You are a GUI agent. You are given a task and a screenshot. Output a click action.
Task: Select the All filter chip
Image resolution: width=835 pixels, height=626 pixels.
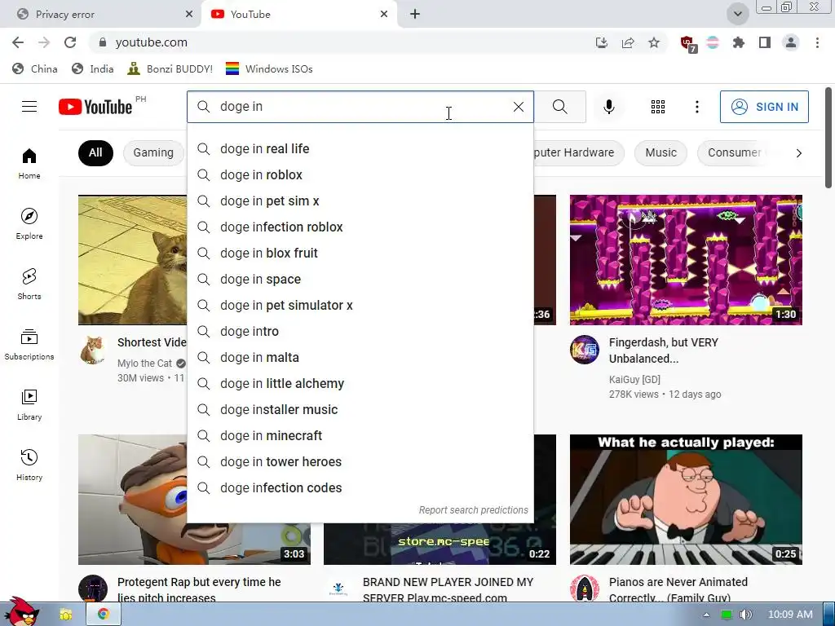point(95,152)
